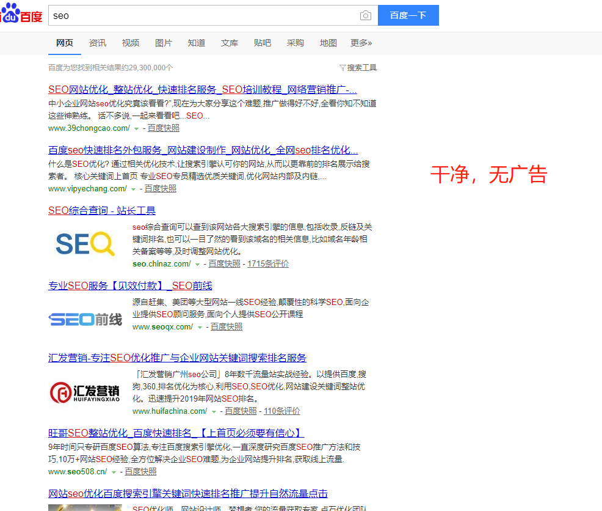
Task: Open the 专业SEO服务【见效付款】 result
Action: click(x=130, y=285)
